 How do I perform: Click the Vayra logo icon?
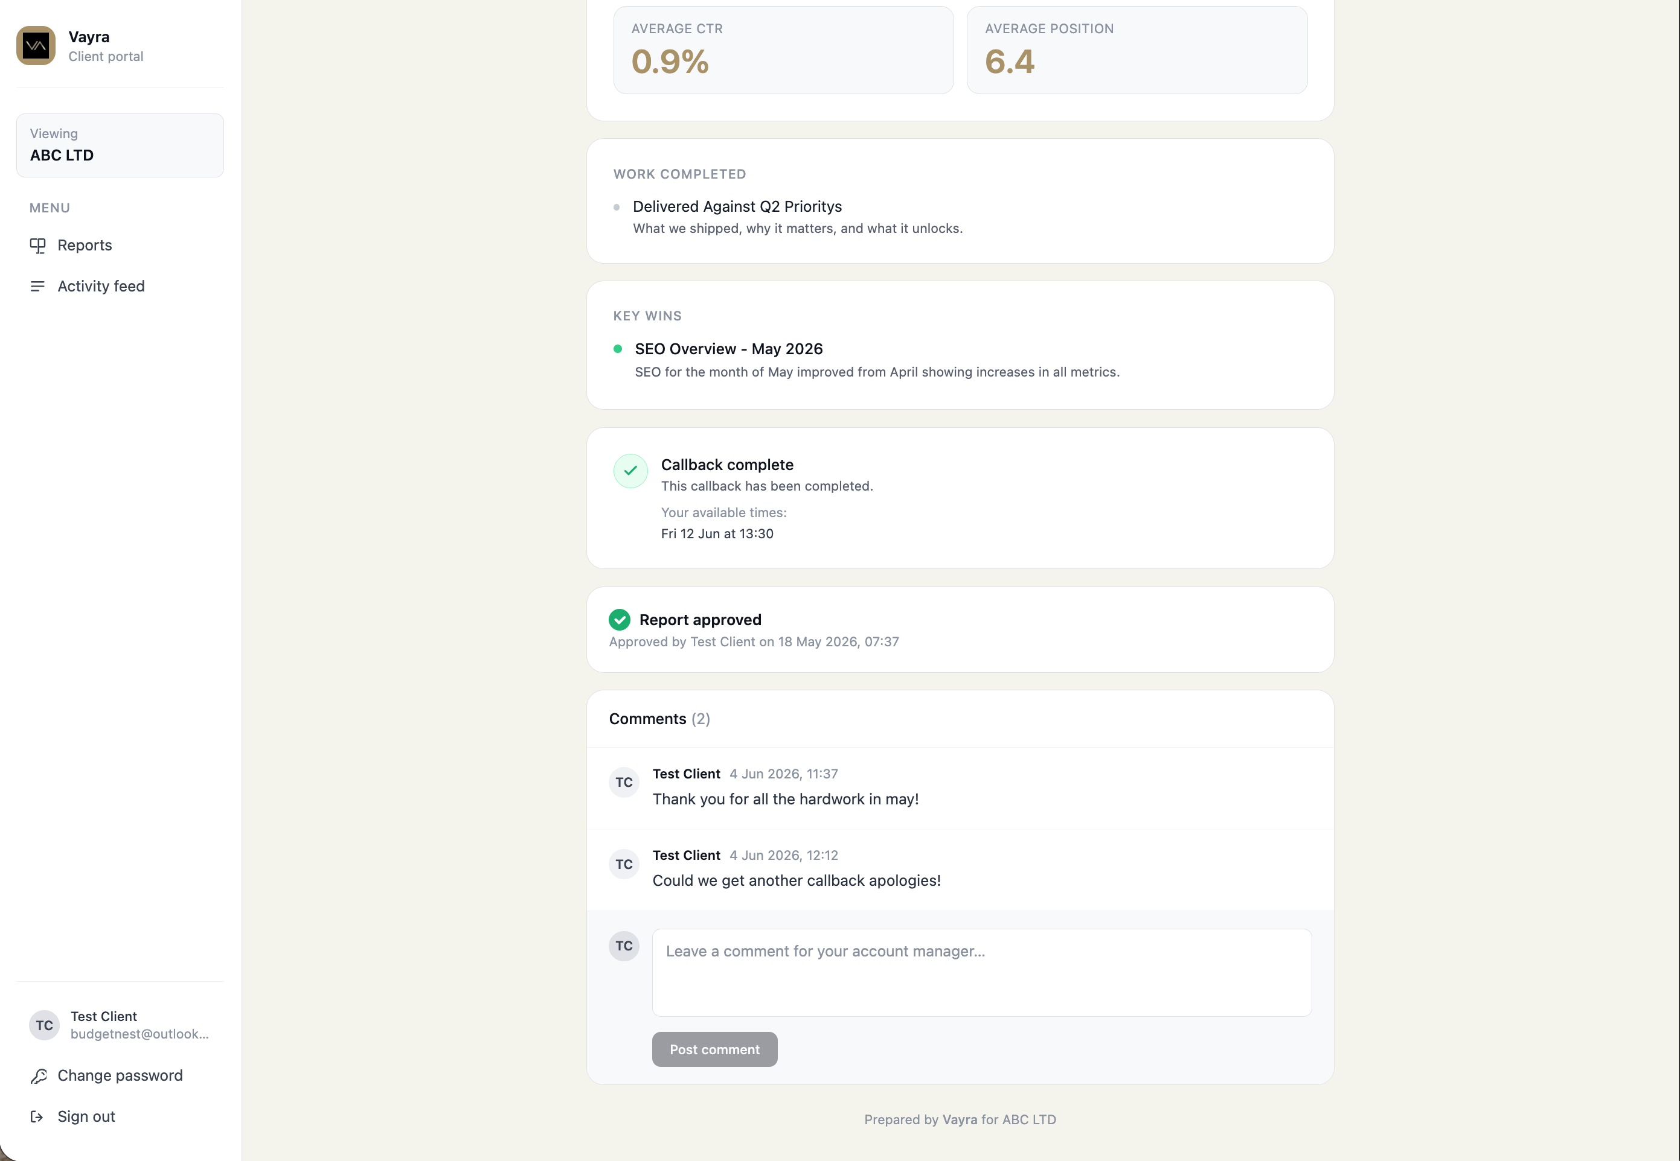[36, 46]
